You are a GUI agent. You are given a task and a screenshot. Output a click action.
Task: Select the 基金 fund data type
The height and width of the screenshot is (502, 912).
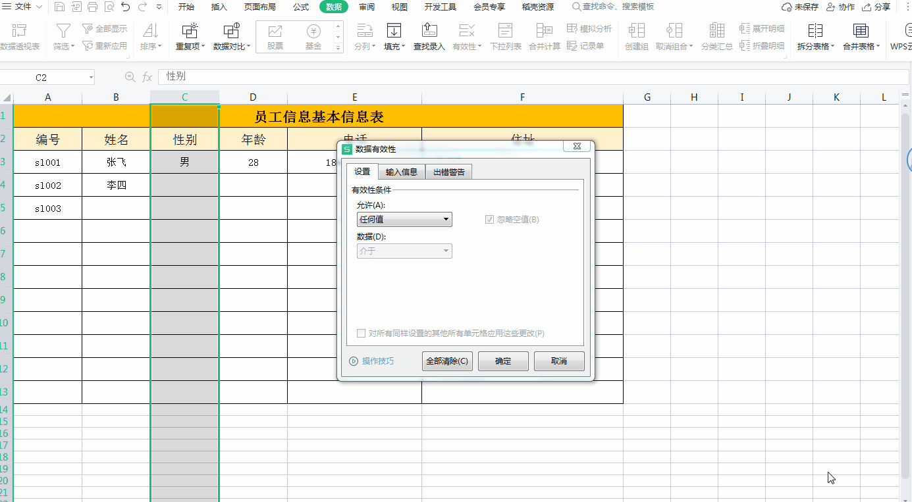tap(313, 38)
